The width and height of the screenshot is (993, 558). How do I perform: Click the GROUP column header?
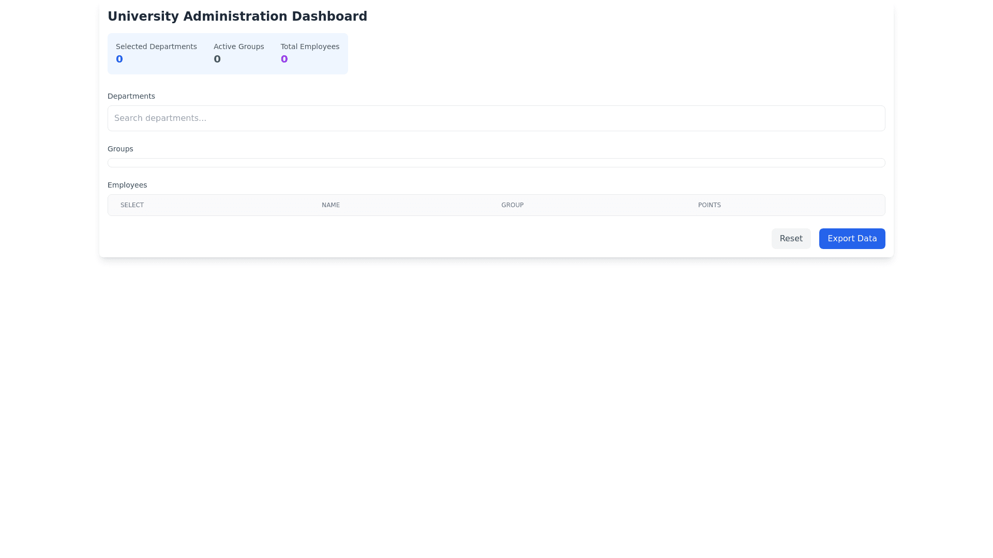[512, 205]
